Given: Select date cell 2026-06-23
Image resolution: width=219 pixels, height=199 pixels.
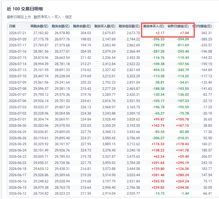Looking at the screenshot, I should (x=18, y=157).
